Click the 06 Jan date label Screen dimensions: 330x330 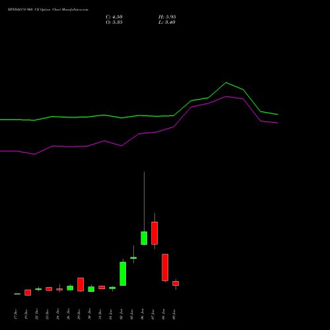[143, 314]
